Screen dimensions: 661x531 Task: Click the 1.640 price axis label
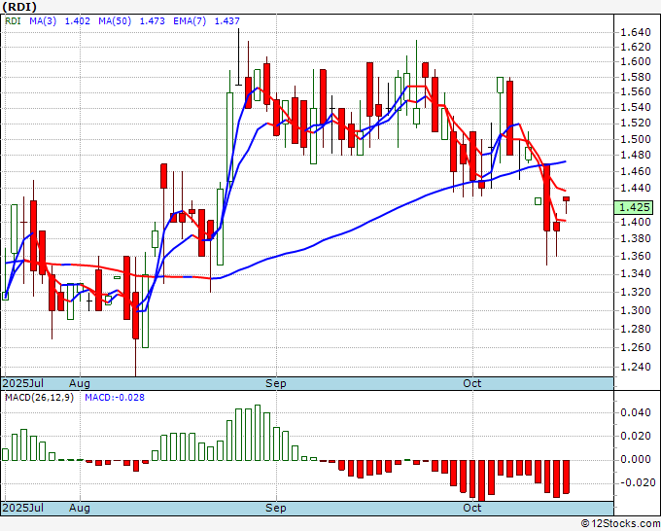click(636, 32)
